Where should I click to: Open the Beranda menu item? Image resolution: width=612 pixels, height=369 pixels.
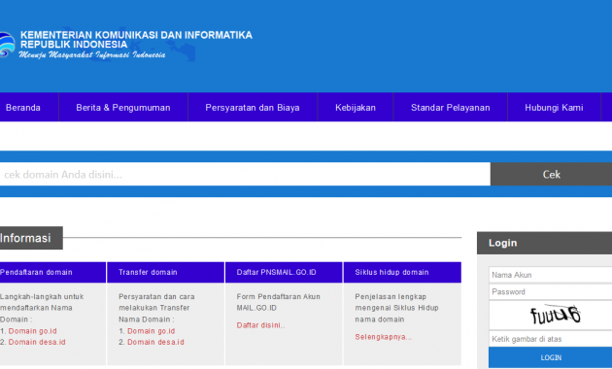click(x=22, y=108)
